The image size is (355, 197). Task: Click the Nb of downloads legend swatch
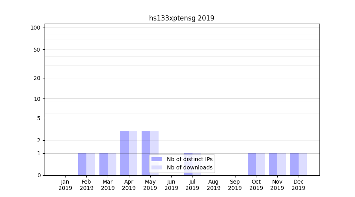(x=157, y=167)
